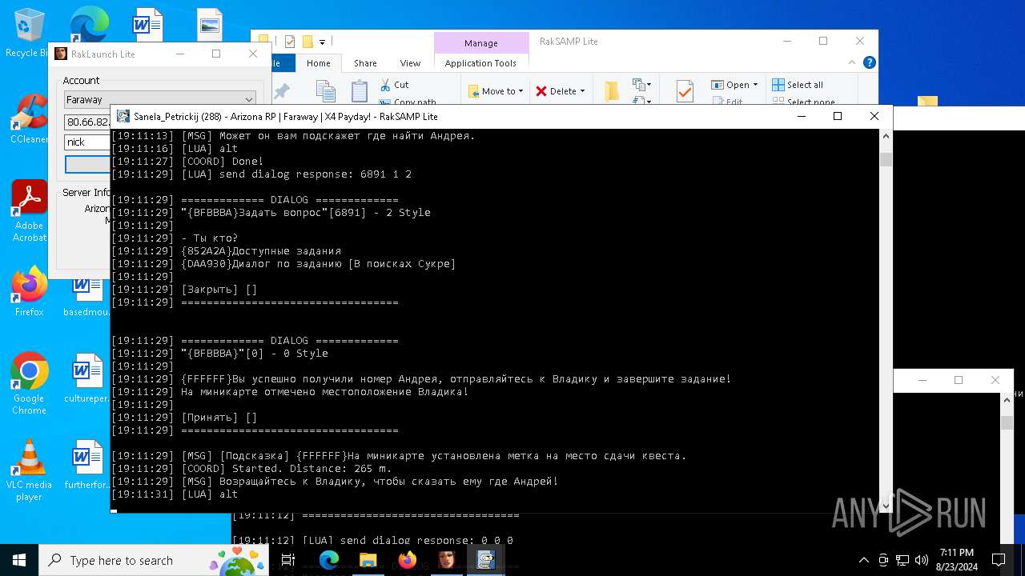Image resolution: width=1025 pixels, height=576 pixels.
Task: Open the Application Tools tab
Action: tap(480, 63)
